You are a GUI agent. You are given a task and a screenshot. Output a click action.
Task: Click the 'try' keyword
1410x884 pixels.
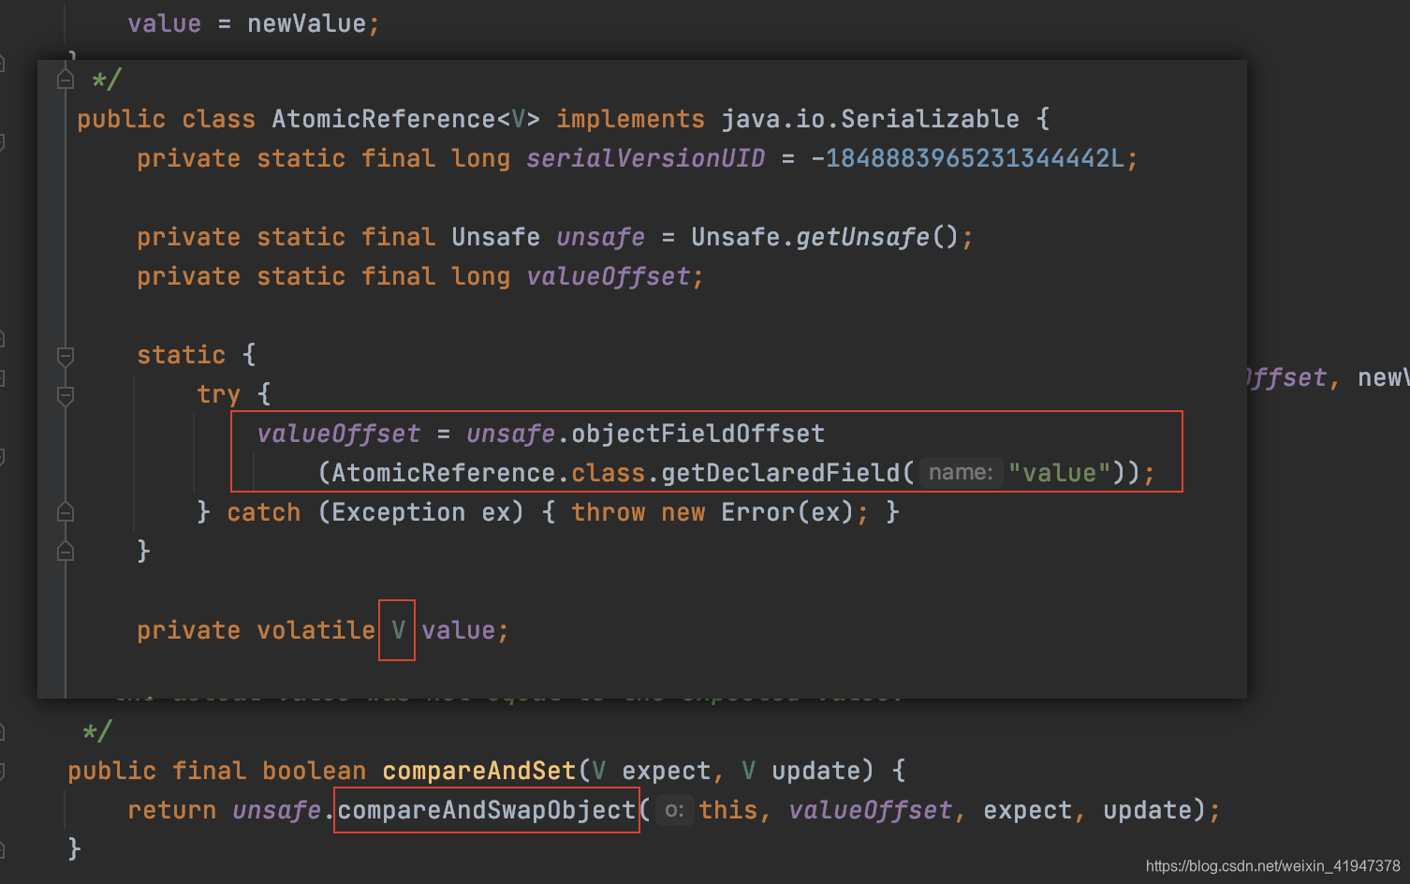pyautogui.click(x=218, y=394)
